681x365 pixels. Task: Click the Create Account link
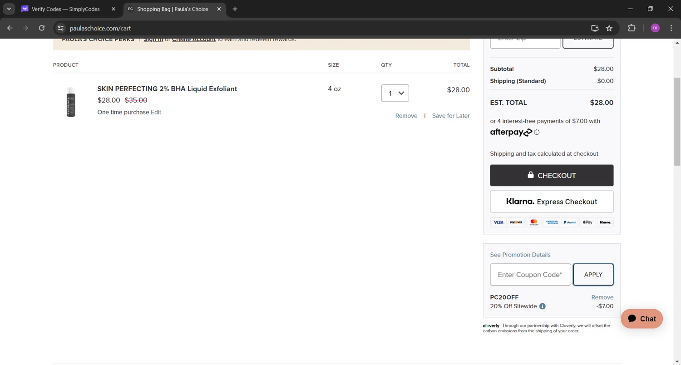194,39
